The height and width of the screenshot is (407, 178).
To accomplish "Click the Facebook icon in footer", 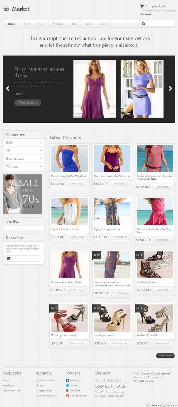I will coord(67,380).
